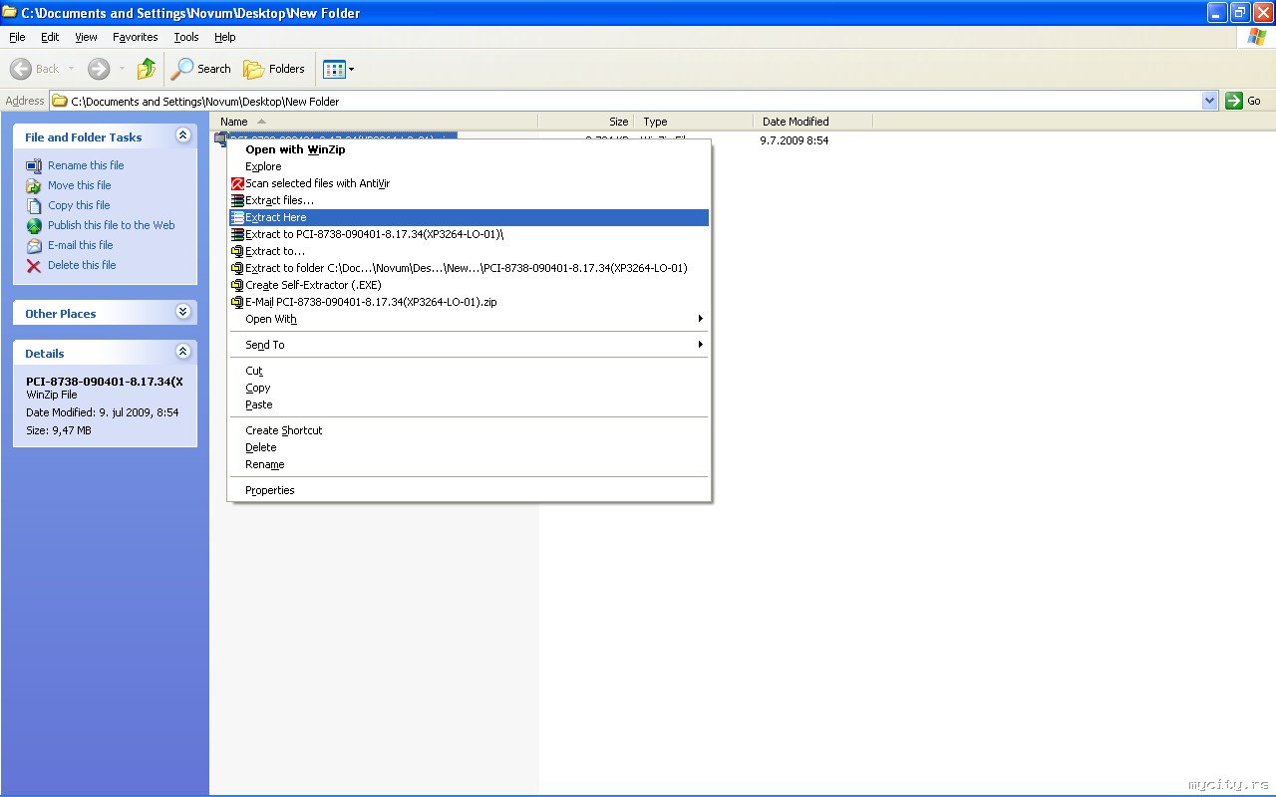Viewport: 1276px width, 797px height.
Task: Sort by Date Modified column header
Action: [814, 122]
